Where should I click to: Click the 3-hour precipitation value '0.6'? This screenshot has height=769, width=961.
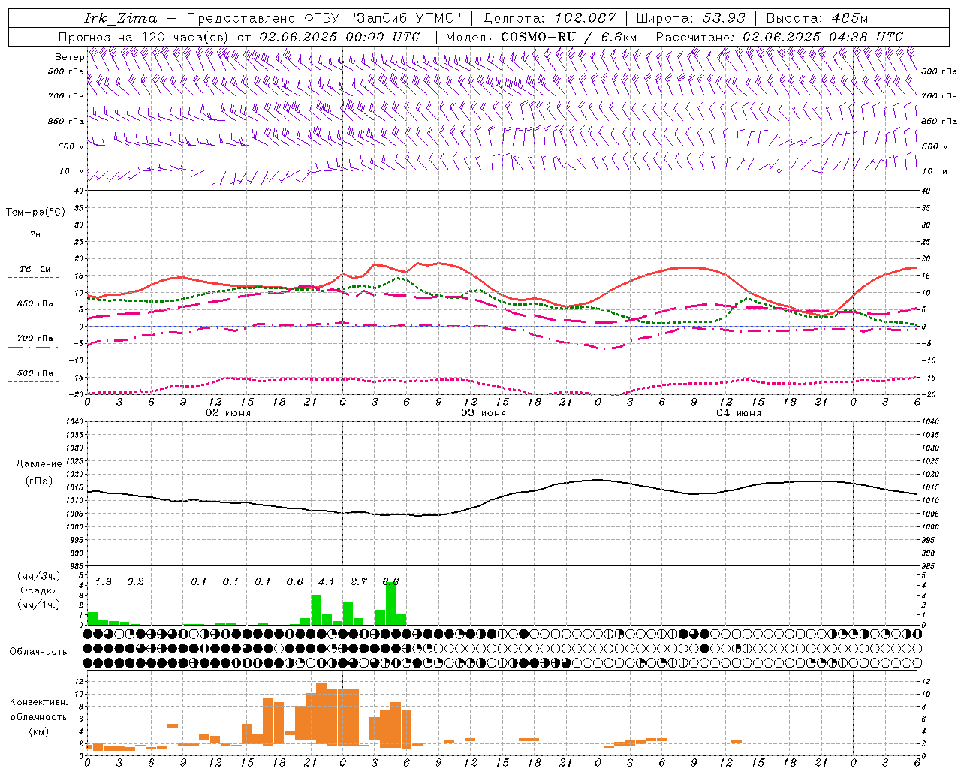[x=295, y=581]
